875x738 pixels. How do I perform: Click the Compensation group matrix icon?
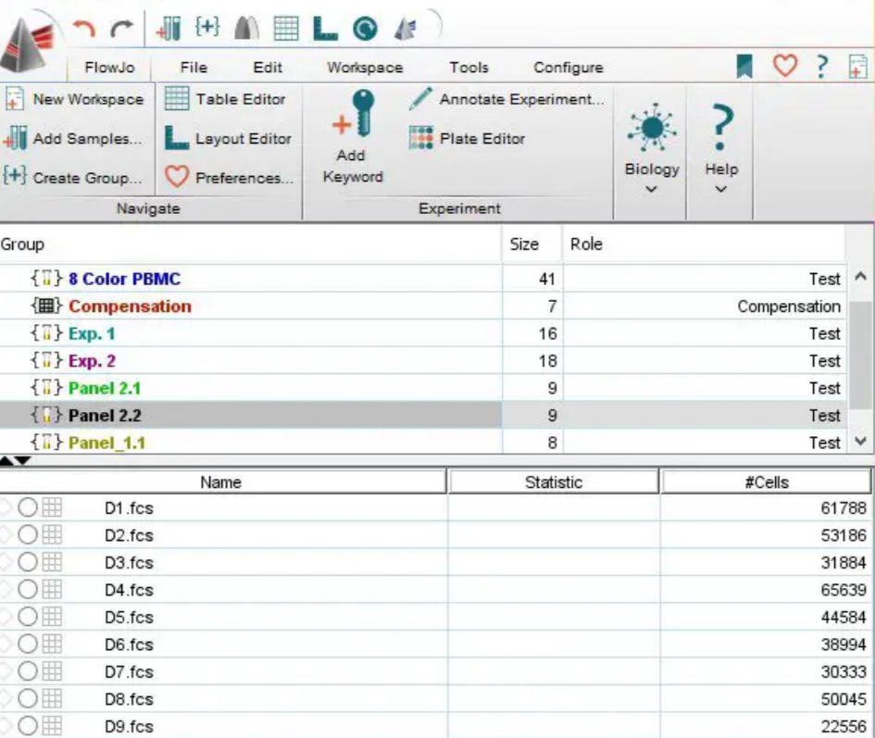click(47, 306)
